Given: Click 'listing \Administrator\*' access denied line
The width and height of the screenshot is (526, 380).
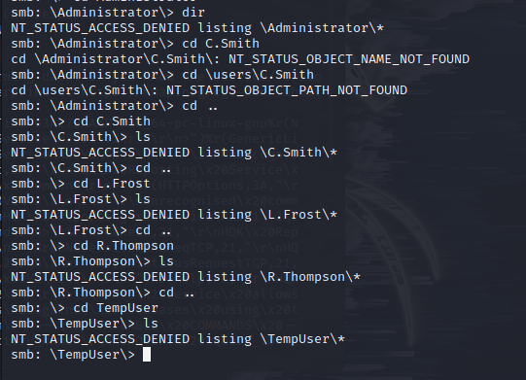Looking at the screenshot, I should 291,28.
